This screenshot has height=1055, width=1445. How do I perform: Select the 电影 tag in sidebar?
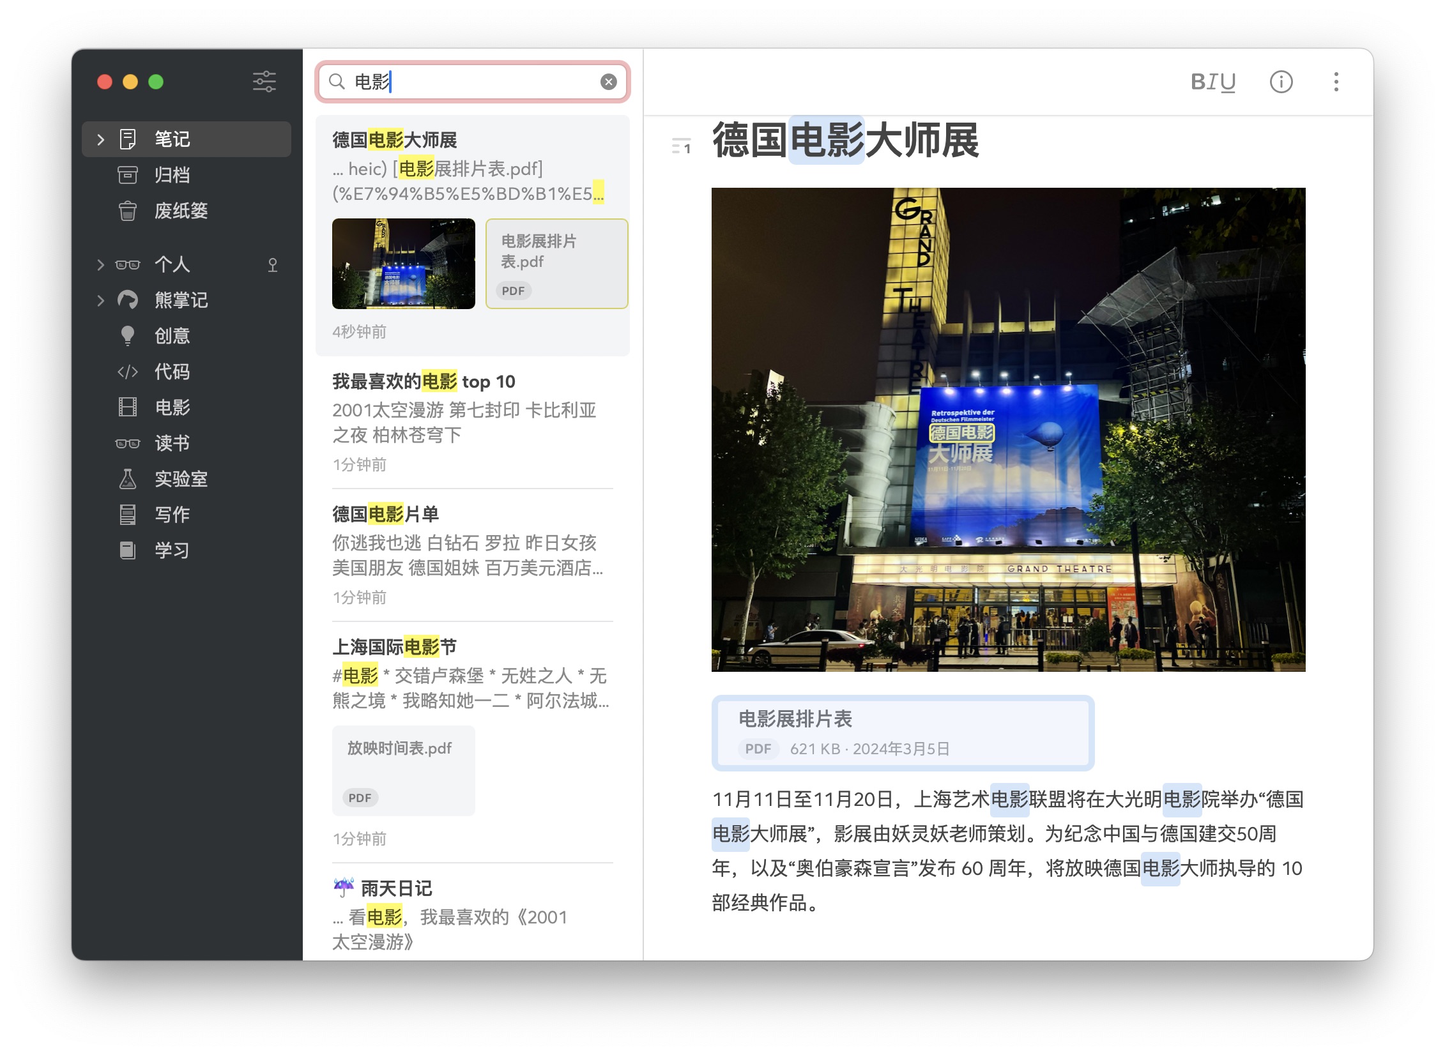172,407
